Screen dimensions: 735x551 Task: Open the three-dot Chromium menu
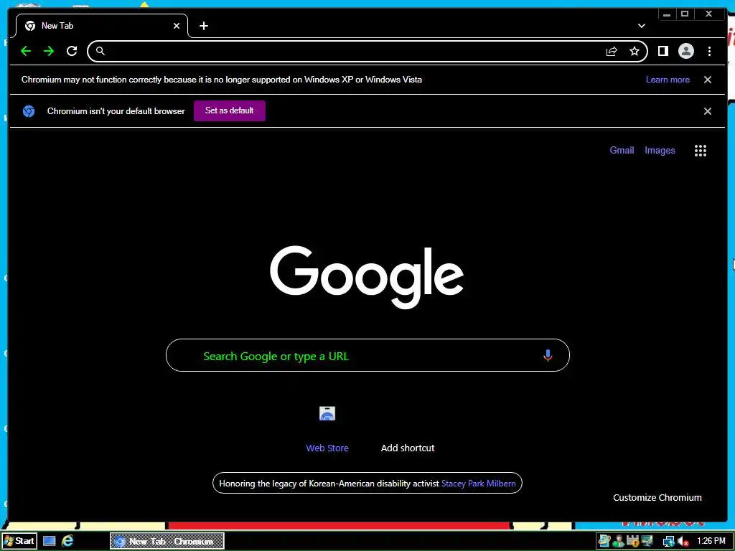click(709, 51)
